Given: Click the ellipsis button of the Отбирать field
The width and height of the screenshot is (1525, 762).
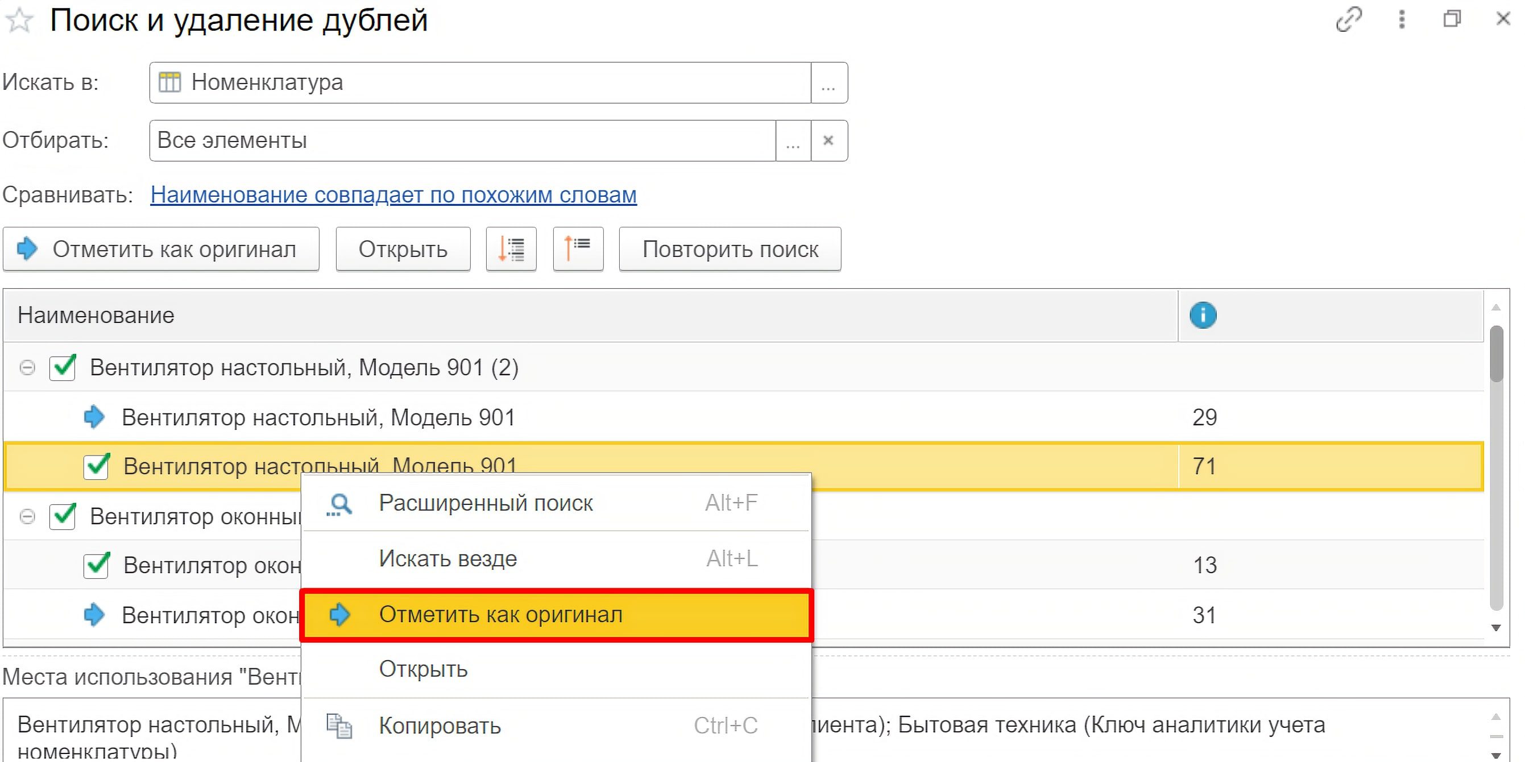Looking at the screenshot, I should 793,141.
